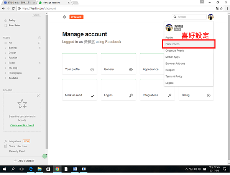Screen dimensions: 230x175
Task: Click the search magnifier icon
Action: point(175,17)
